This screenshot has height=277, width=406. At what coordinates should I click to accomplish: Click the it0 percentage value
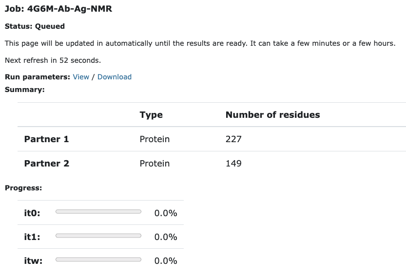(x=166, y=213)
